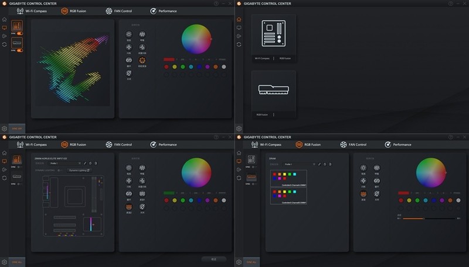
Task: Pick the green color swatch in top-left window
Action: click(x=183, y=67)
